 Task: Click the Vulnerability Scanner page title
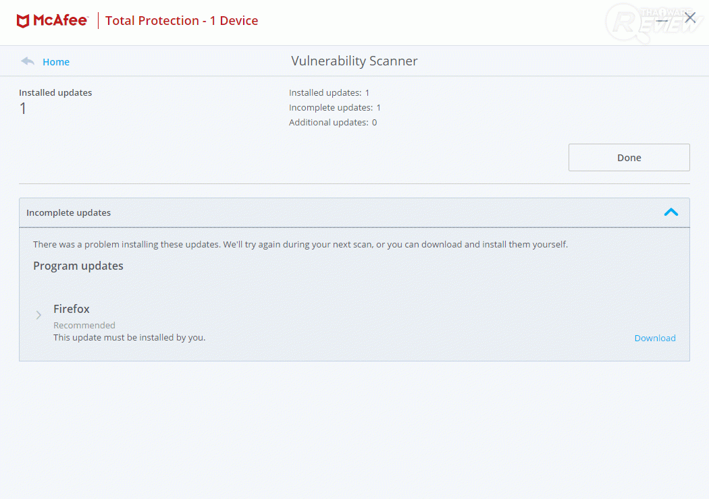(354, 61)
